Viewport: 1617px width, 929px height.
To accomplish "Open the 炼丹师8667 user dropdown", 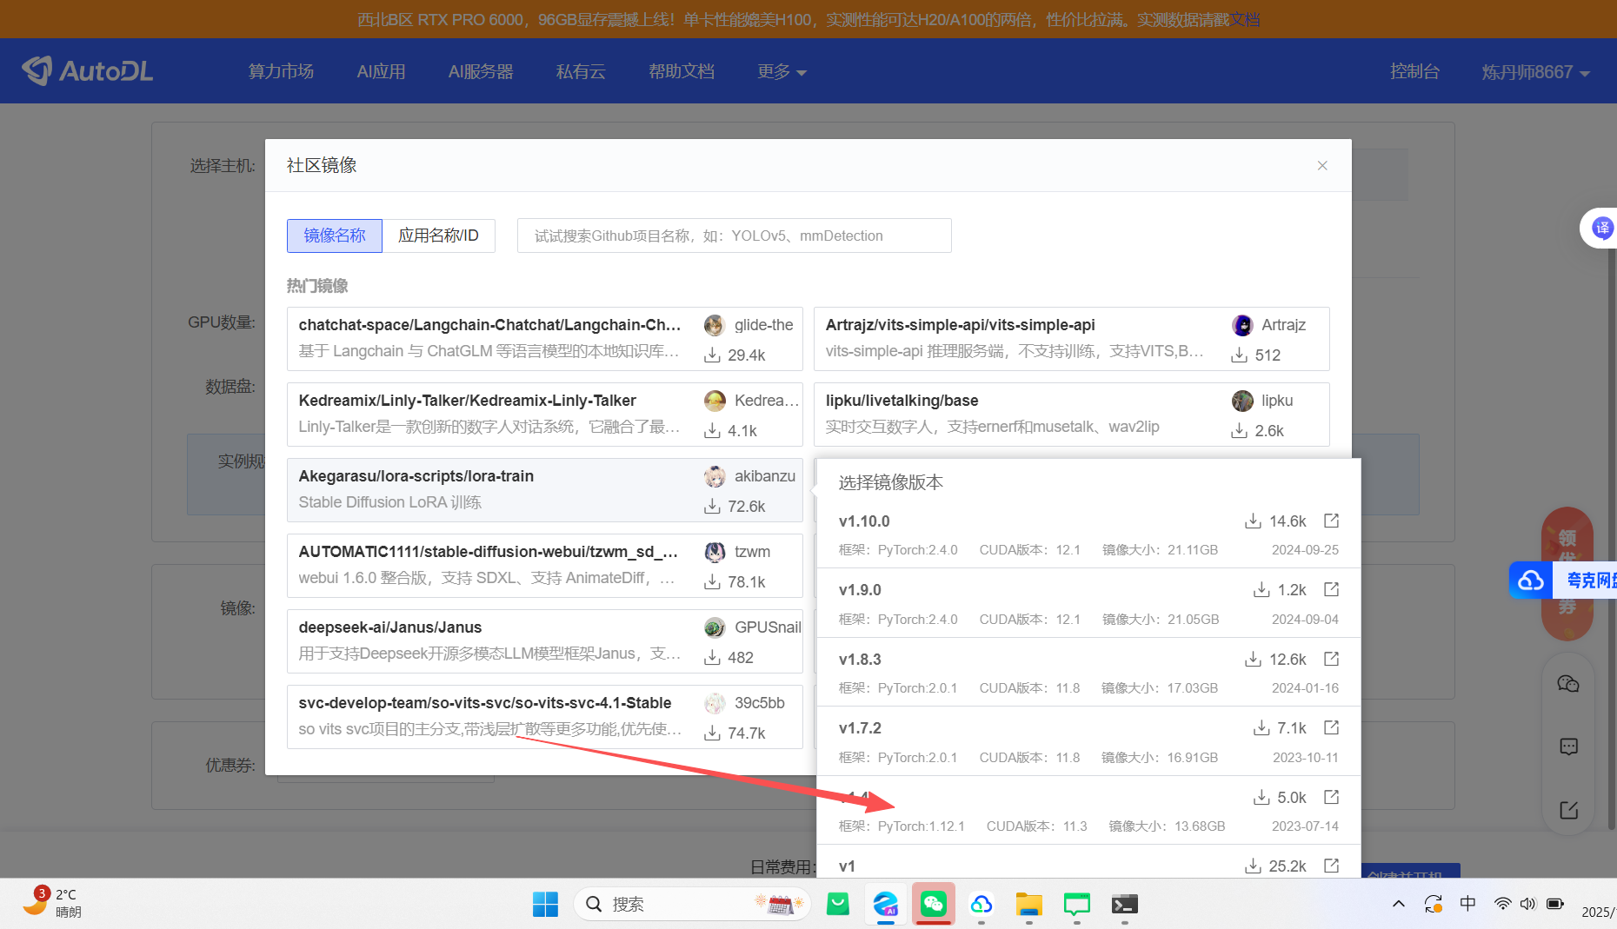I will coord(1535,72).
